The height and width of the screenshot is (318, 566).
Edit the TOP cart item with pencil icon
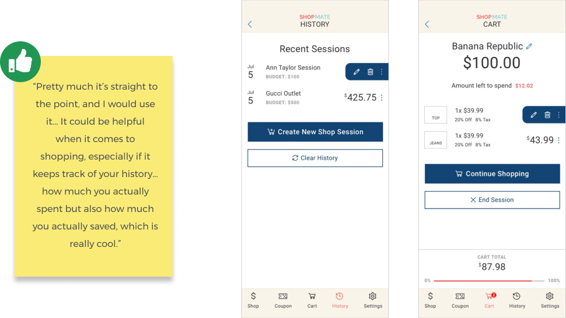533,115
